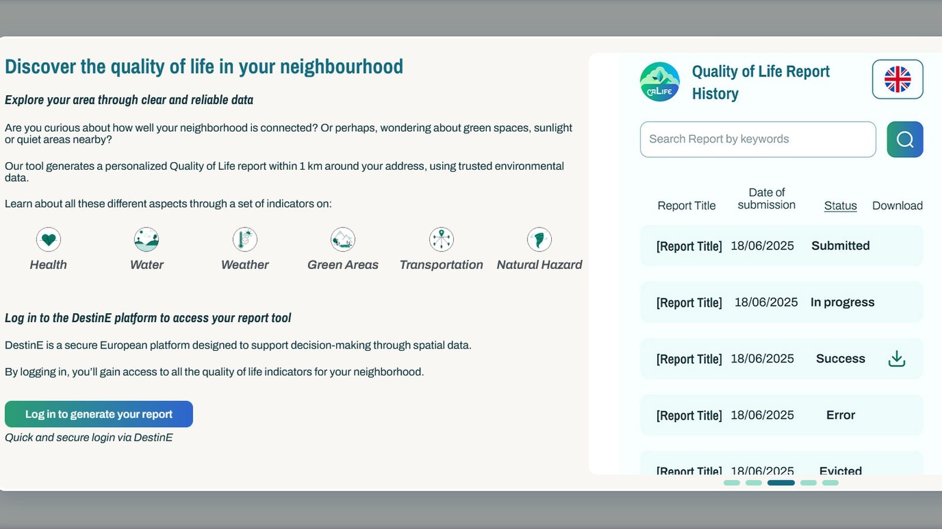The height and width of the screenshot is (529, 942).
Task: Jump to the last carousel slide dot
Action: point(830,483)
